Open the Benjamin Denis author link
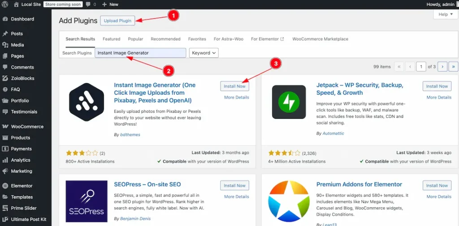Viewport: 459px width, 226px height. [135, 219]
